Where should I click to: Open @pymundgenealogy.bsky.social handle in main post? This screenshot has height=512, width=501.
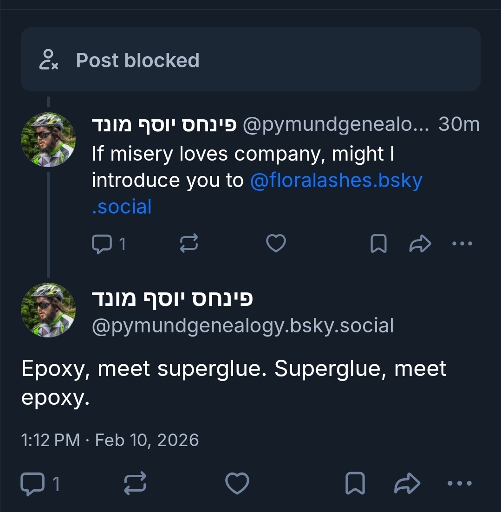pos(242,326)
